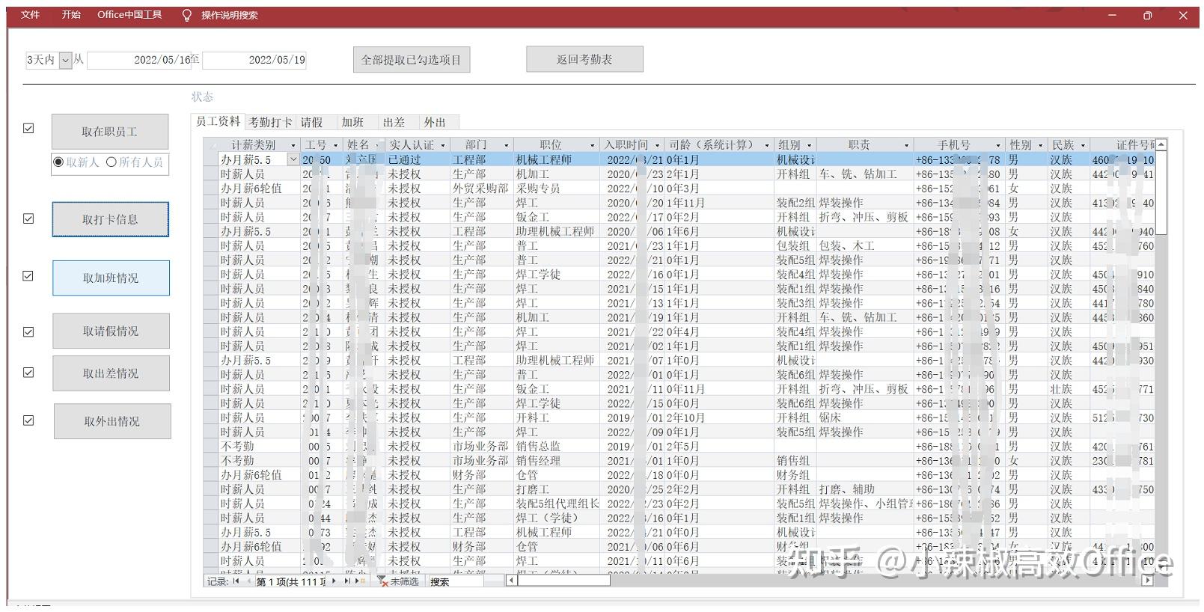Click the 取加班情况 button
This screenshot has height=612, width=1204.
(x=111, y=278)
